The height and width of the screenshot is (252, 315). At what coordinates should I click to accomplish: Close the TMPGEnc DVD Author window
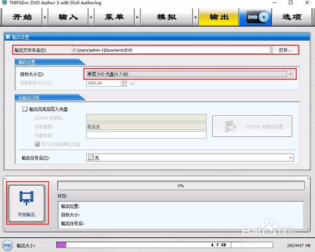307,3
